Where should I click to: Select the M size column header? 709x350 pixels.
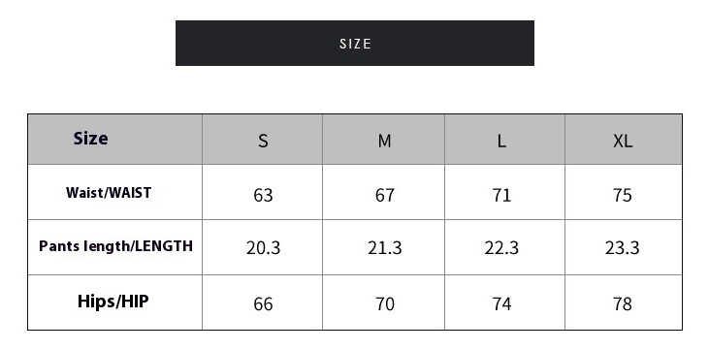click(x=384, y=142)
